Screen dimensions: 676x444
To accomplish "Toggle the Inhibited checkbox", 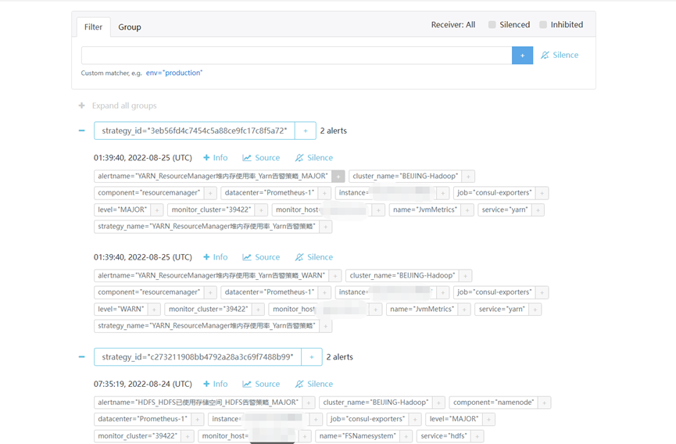I will click(x=543, y=24).
